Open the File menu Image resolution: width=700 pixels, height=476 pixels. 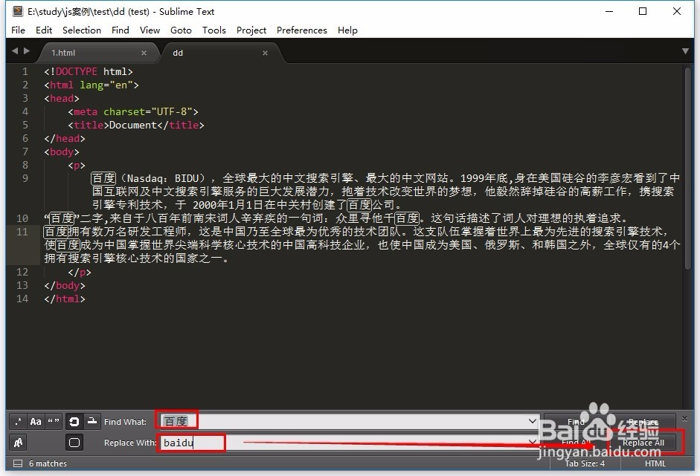click(19, 30)
